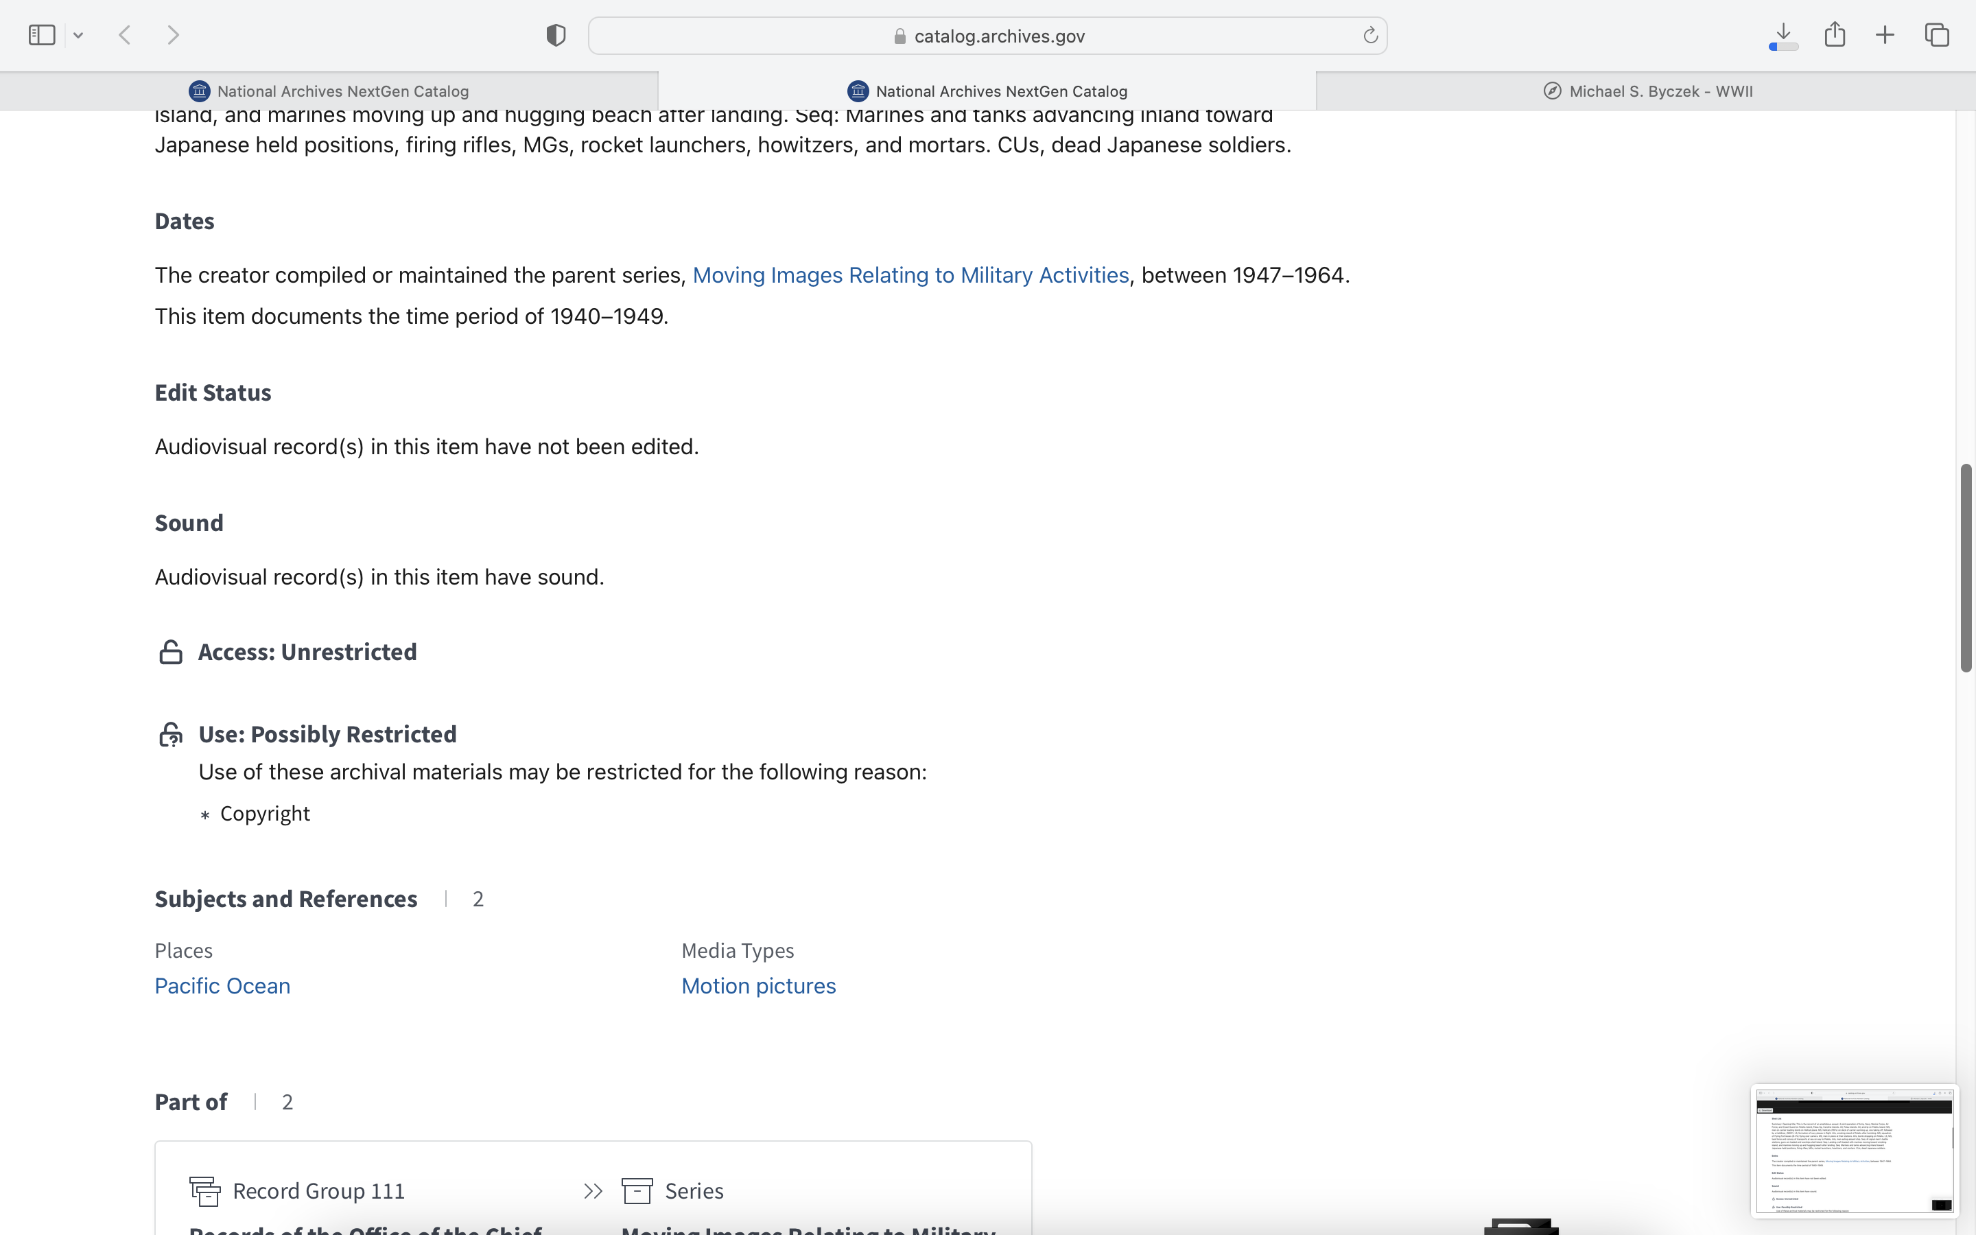This screenshot has width=1976, height=1235.
Task: Toggle the Safari sidebar icon
Action: point(42,35)
